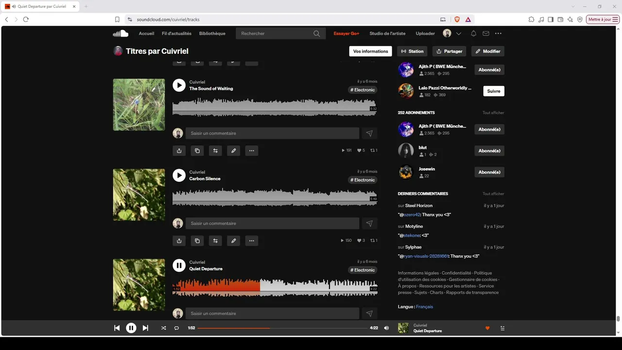Seek in Carbon Silence waveform

(x=275, y=197)
